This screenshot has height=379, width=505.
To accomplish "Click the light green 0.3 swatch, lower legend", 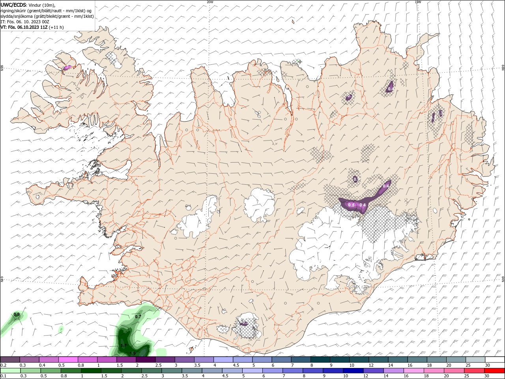I will 30,371.
